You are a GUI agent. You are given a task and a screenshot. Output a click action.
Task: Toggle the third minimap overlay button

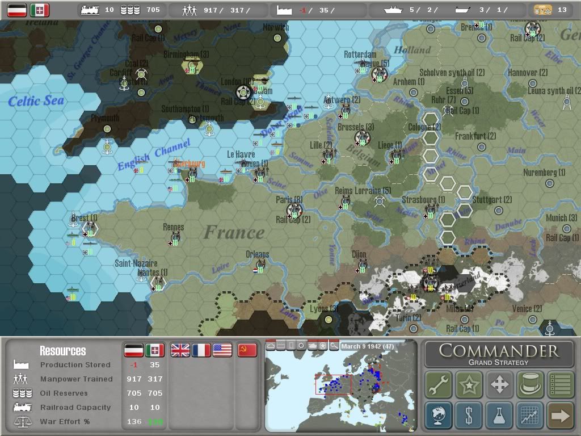[x=292, y=346]
